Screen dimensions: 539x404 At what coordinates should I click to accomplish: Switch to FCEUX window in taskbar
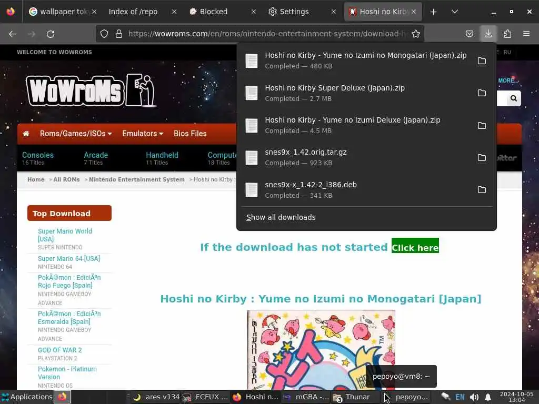point(205,397)
